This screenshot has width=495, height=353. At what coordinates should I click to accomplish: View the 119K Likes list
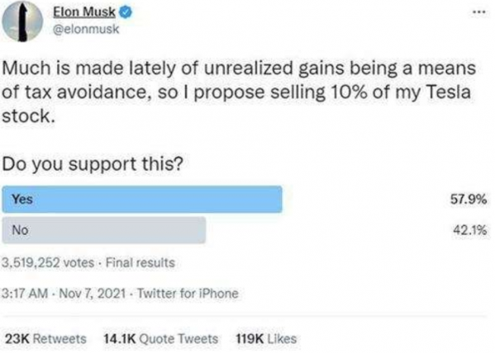coord(266,339)
